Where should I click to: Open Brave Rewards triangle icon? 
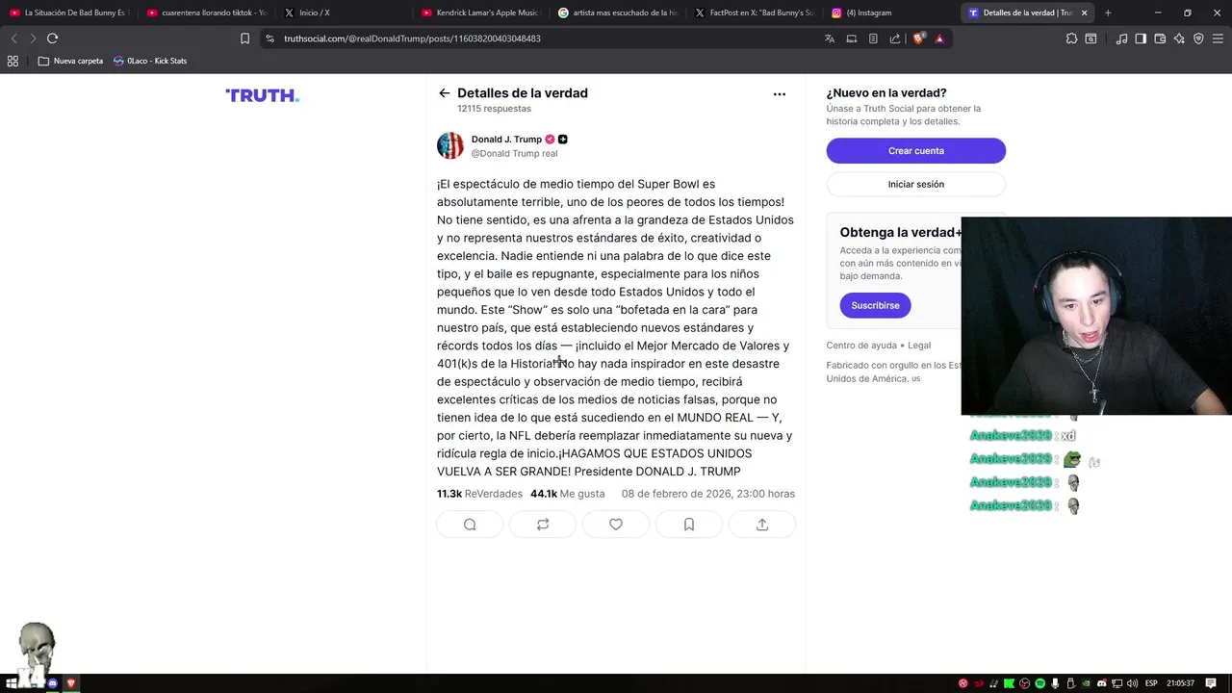[939, 38]
